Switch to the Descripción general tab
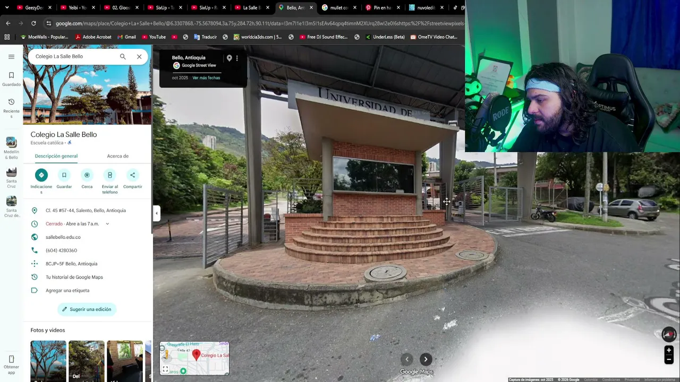Screen dimensions: 680x382 coord(56,156)
